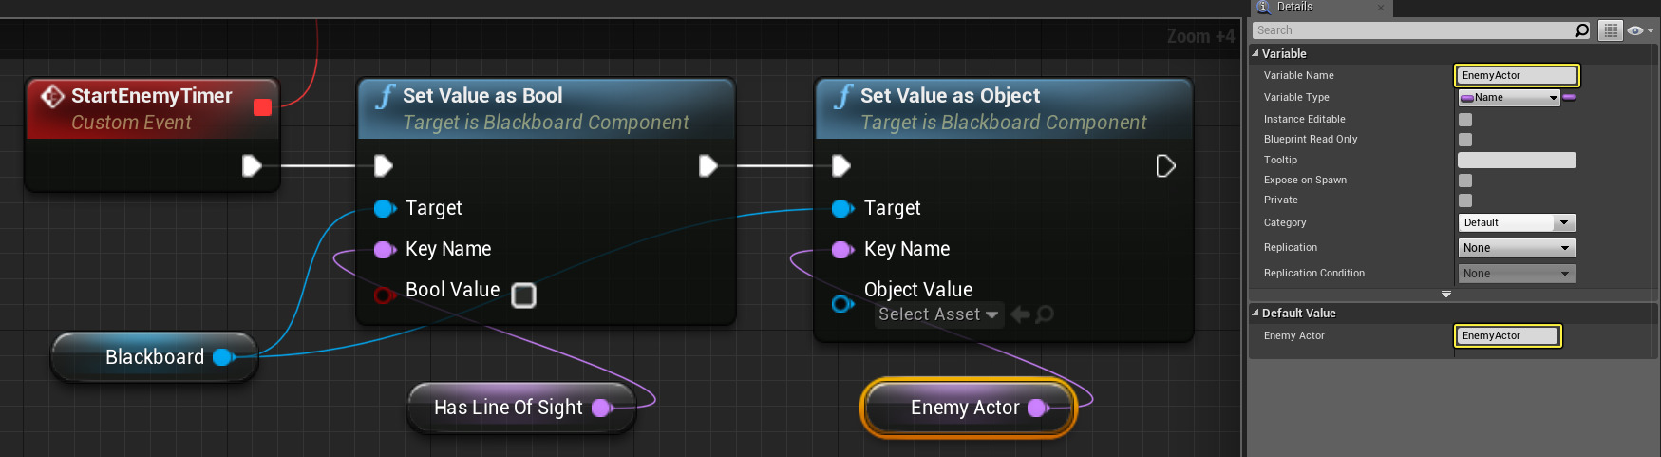The width and height of the screenshot is (1661, 457).
Task: Open the Variable Type dropdown
Action: (1509, 97)
